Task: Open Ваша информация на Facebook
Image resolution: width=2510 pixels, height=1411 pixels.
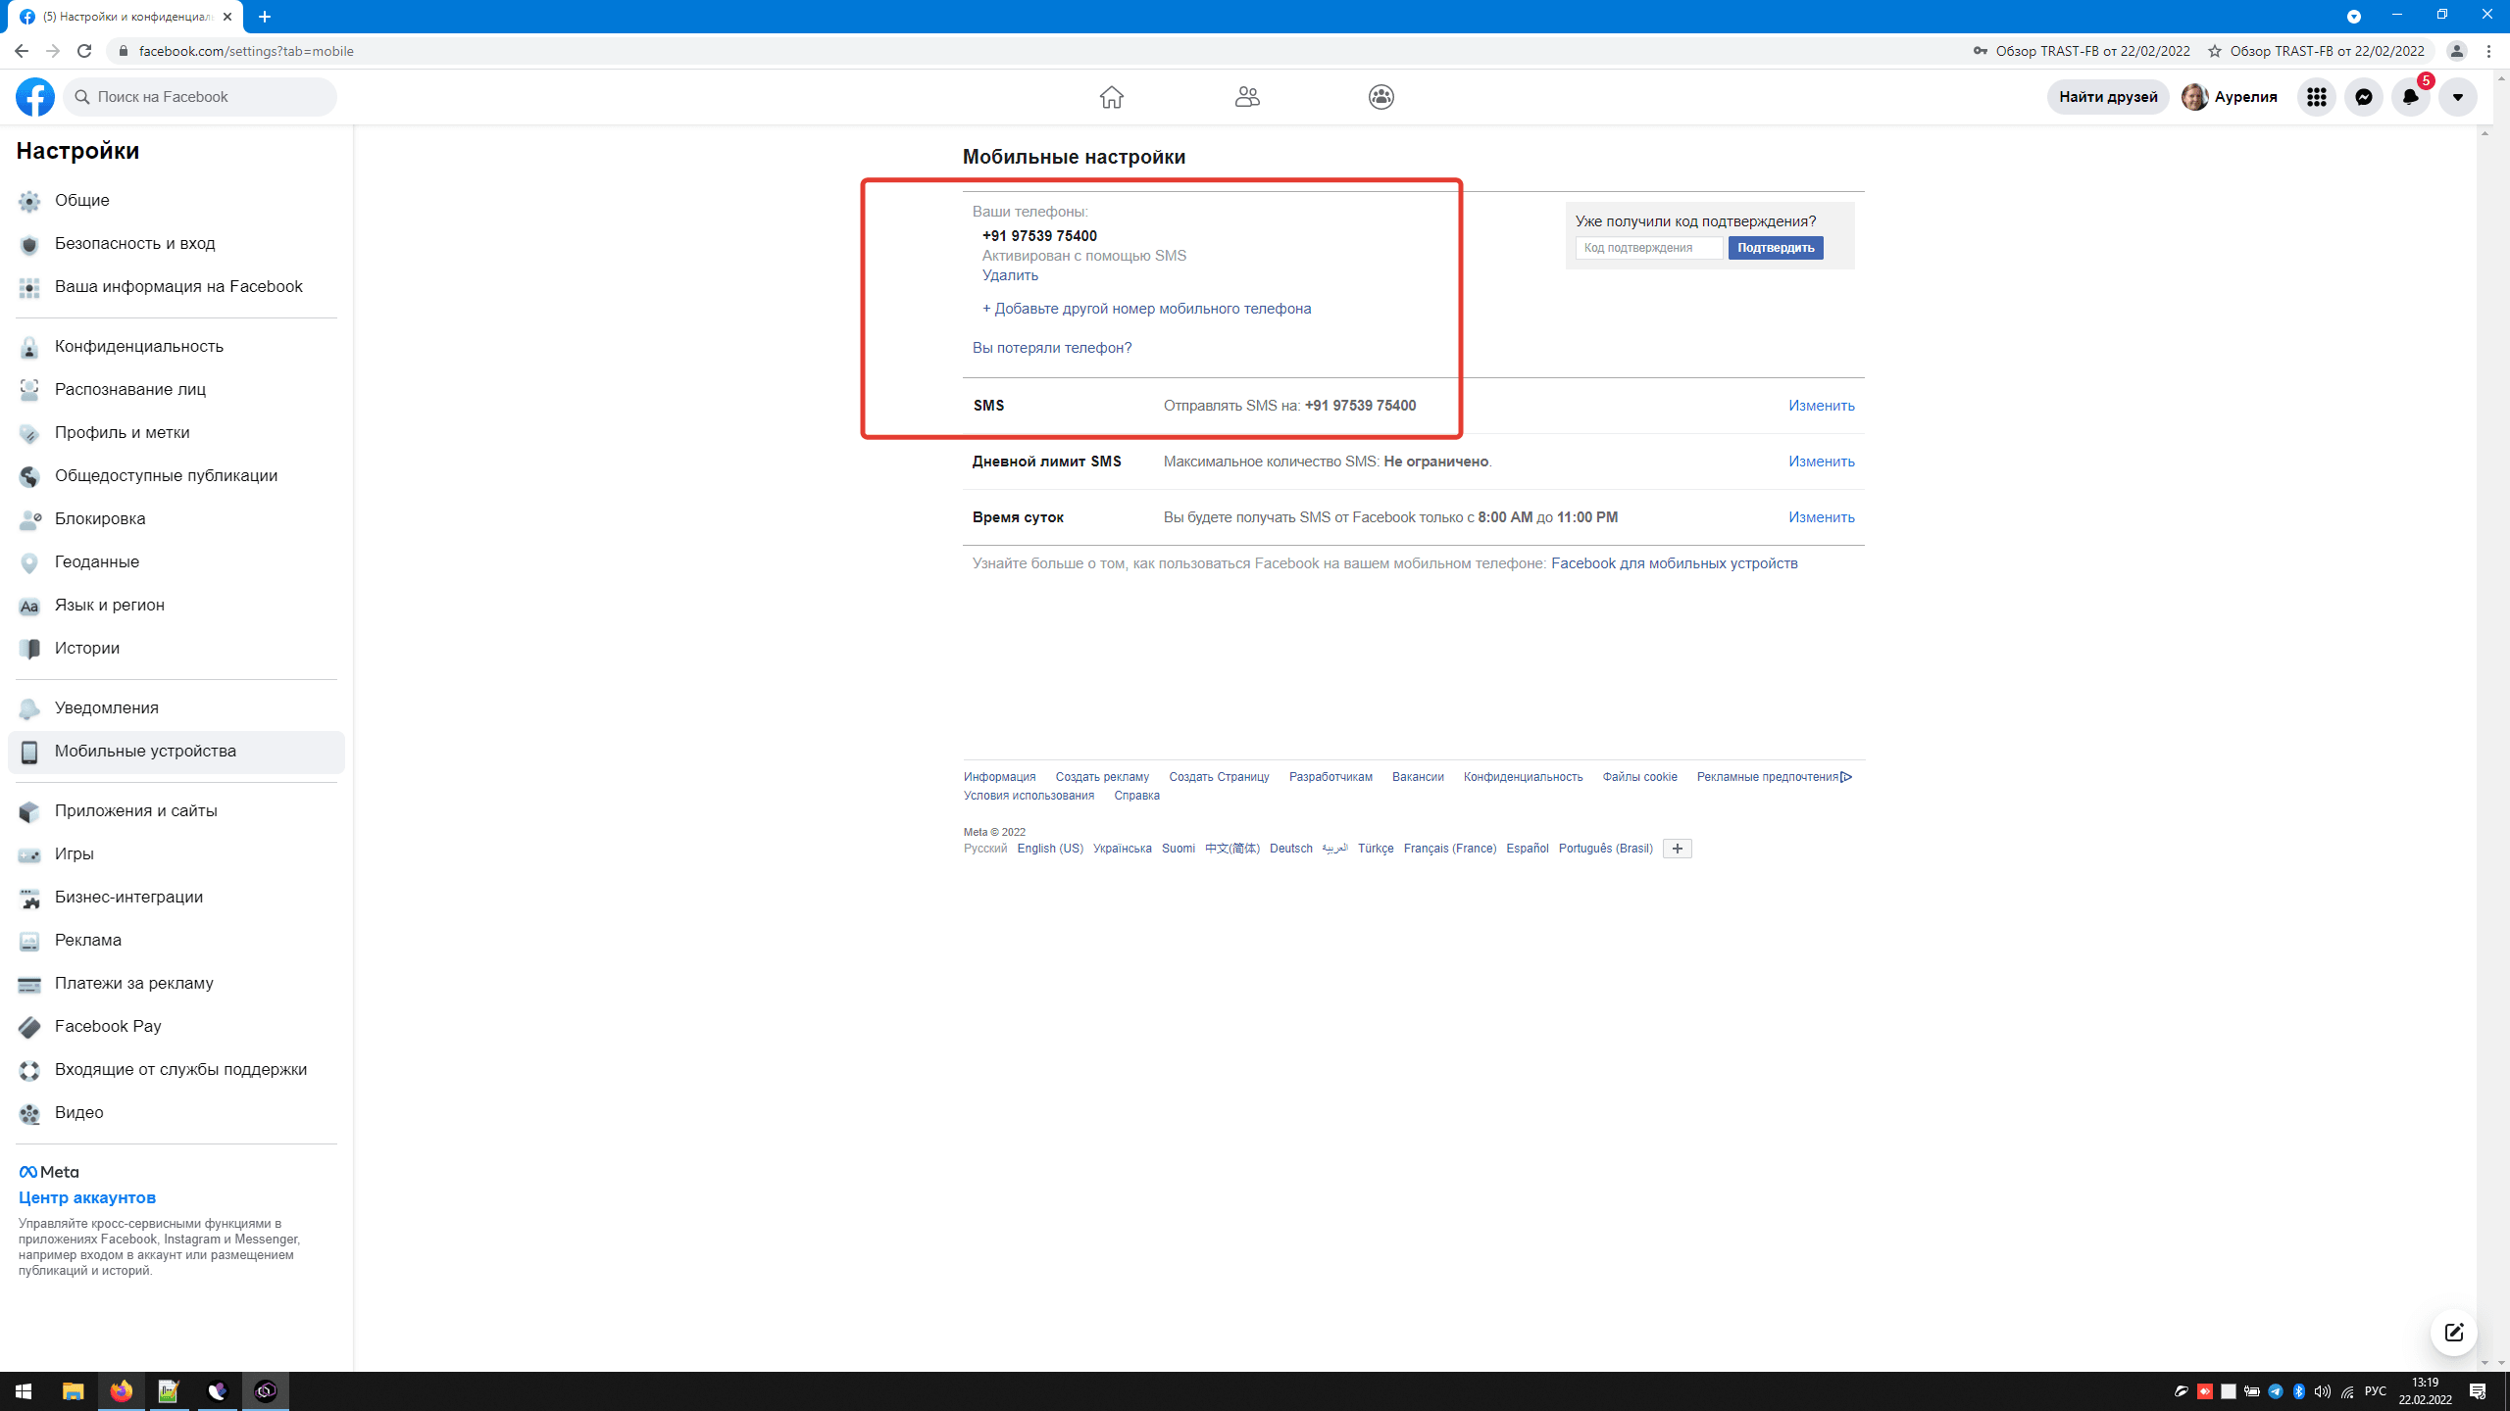Action: click(x=176, y=286)
